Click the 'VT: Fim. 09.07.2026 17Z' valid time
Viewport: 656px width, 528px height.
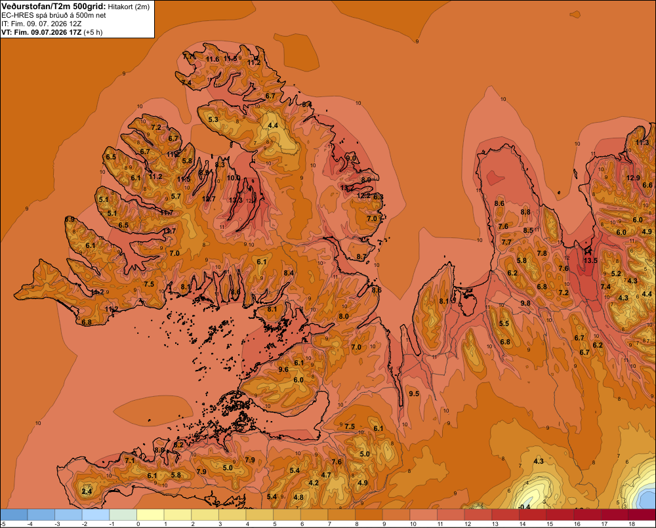click(41, 32)
